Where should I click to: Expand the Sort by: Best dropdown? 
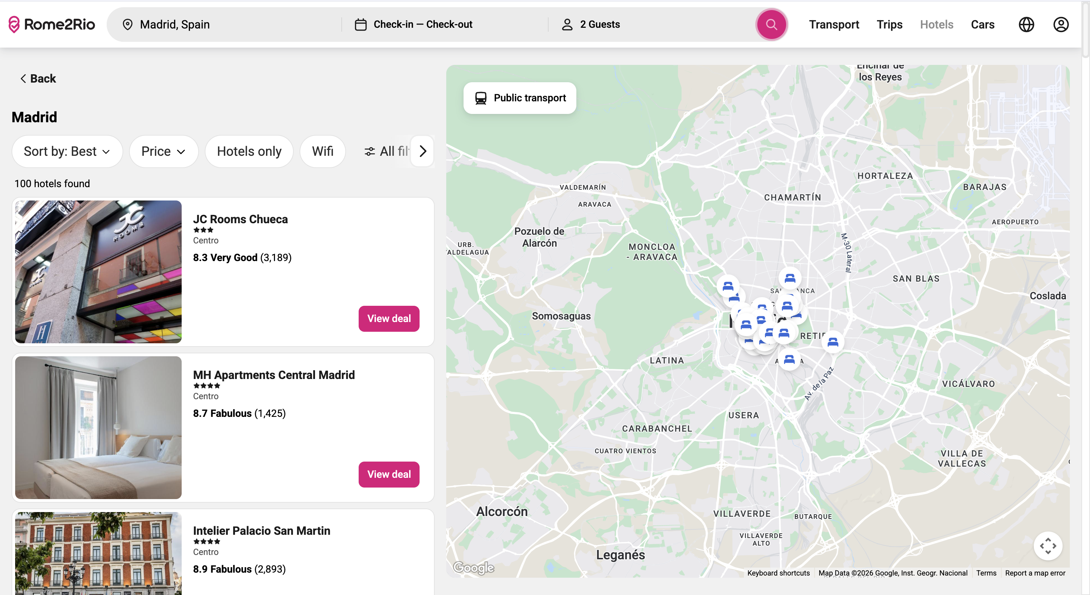coord(67,151)
